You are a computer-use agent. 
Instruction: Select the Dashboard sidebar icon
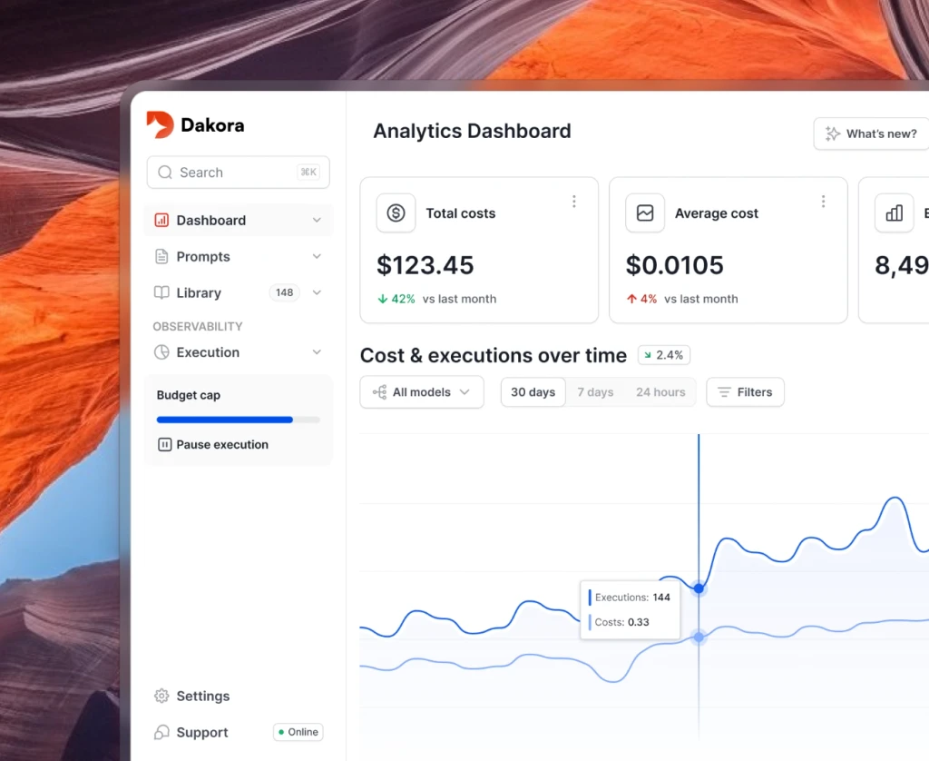tap(161, 220)
